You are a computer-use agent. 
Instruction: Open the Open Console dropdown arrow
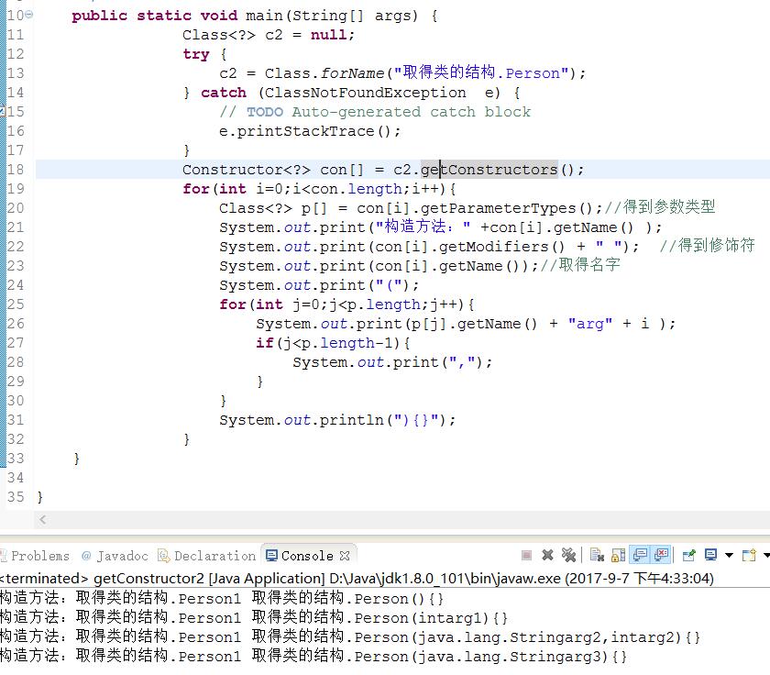click(766, 556)
